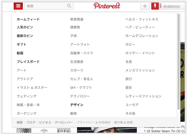Choose ヘア・ビューティー category
The image size is (188, 134).
(140, 27)
